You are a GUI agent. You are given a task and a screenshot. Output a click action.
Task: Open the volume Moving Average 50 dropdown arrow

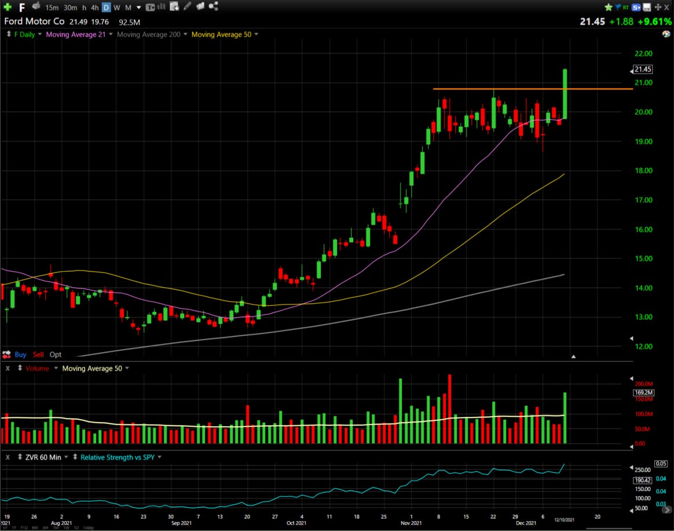(127, 368)
